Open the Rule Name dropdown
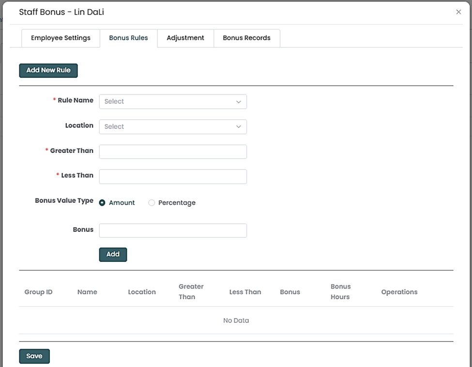Image resolution: width=472 pixels, height=367 pixels. pyautogui.click(x=173, y=102)
